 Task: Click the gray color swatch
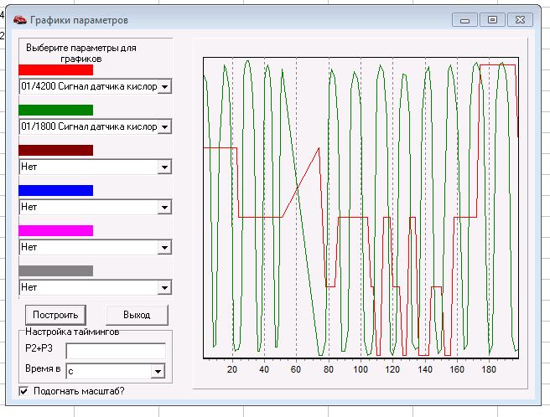coord(55,270)
